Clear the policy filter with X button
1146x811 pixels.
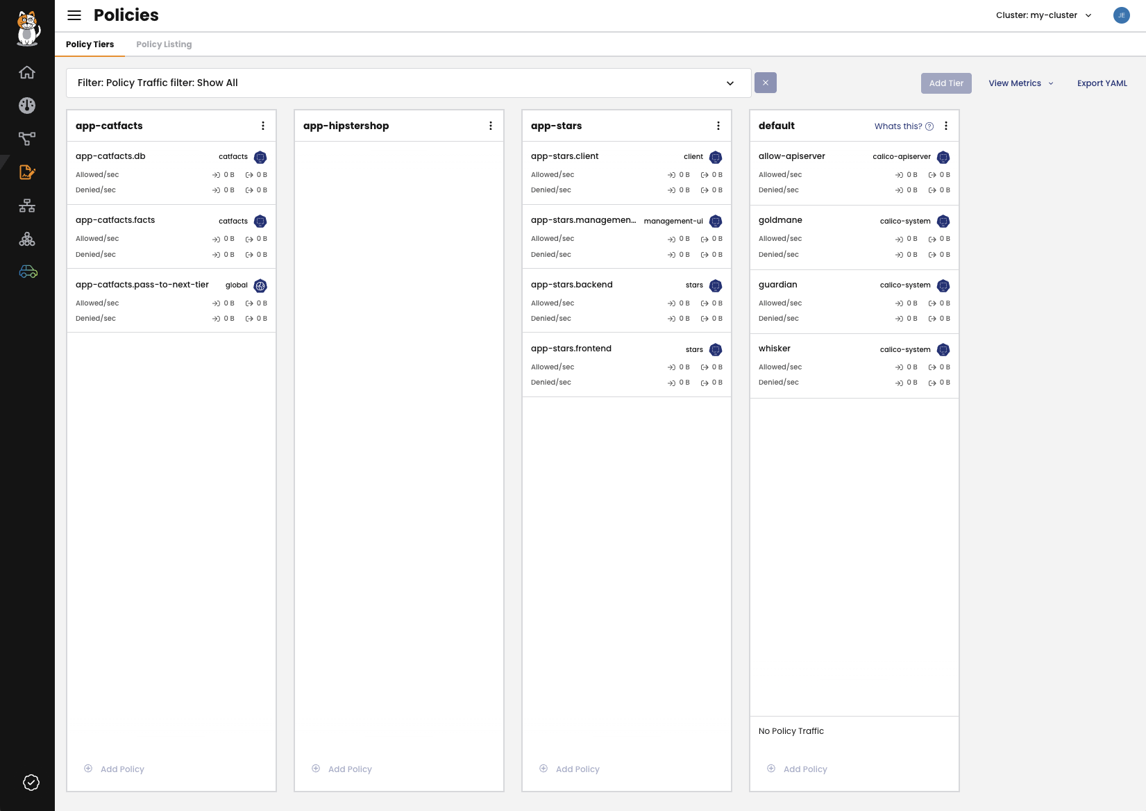[x=766, y=83]
